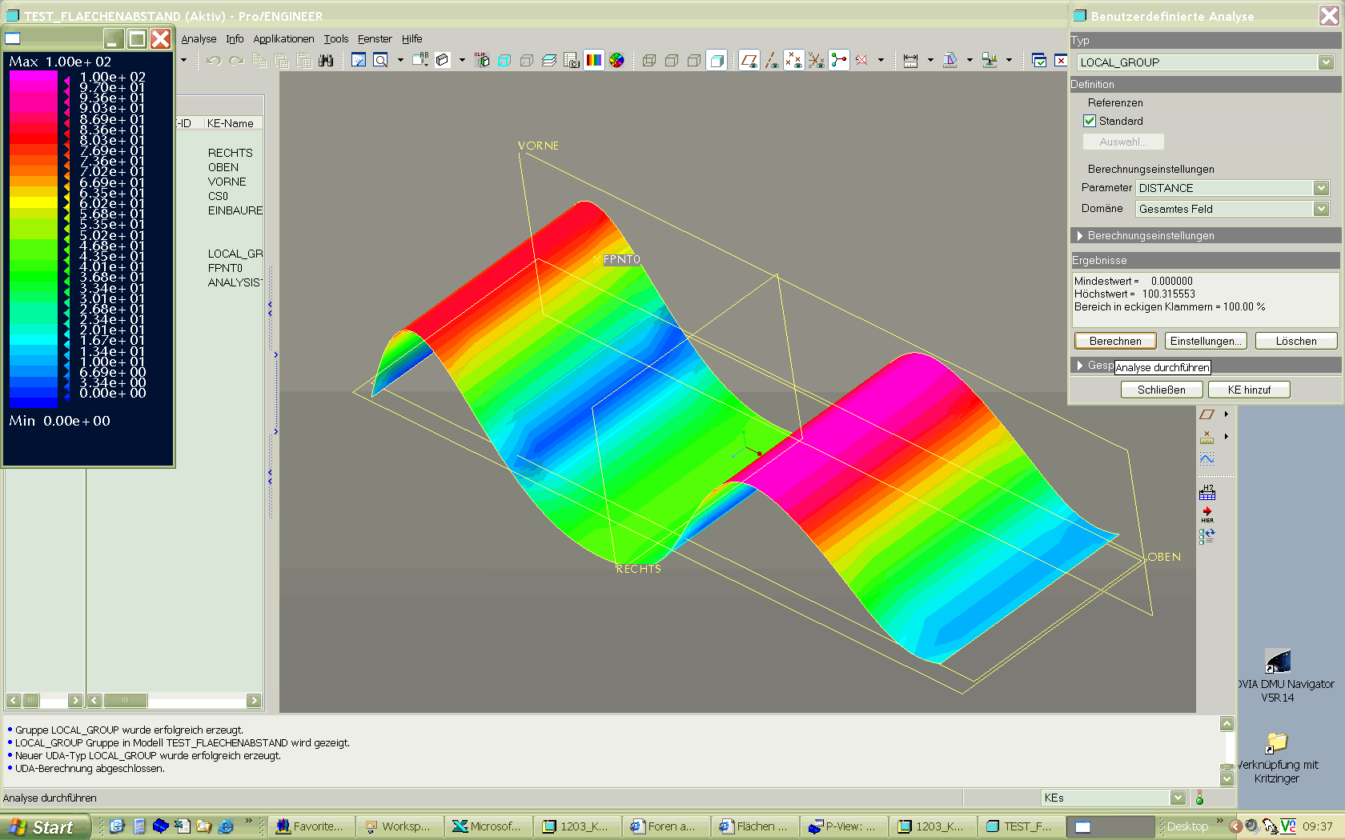
Task: Click the red HIER insert arrow icon
Action: [x=1207, y=514]
